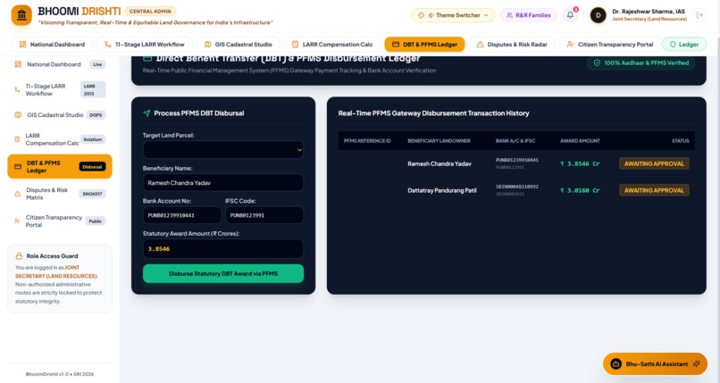The height and width of the screenshot is (383, 720).
Task: Focus the Bank Account No field
Action: 182,215
